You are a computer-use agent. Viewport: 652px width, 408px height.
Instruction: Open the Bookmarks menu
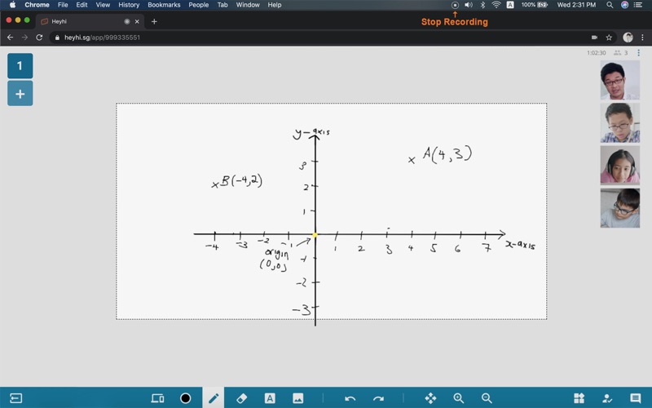pos(164,5)
